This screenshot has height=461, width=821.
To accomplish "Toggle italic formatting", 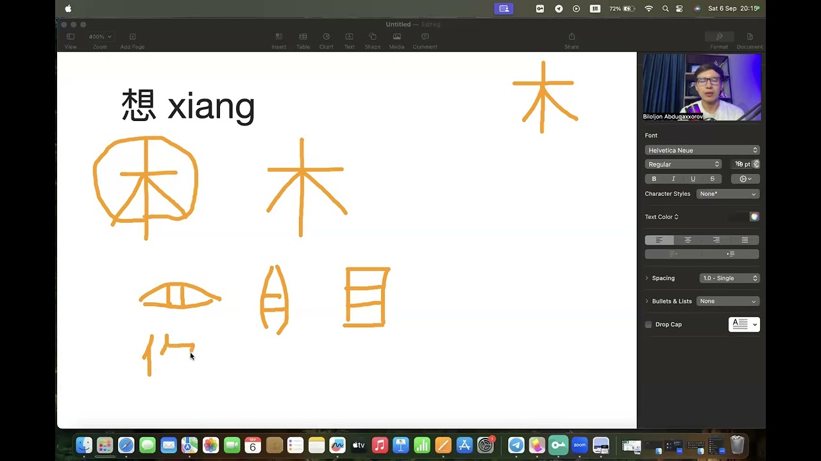I will (673, 179).
